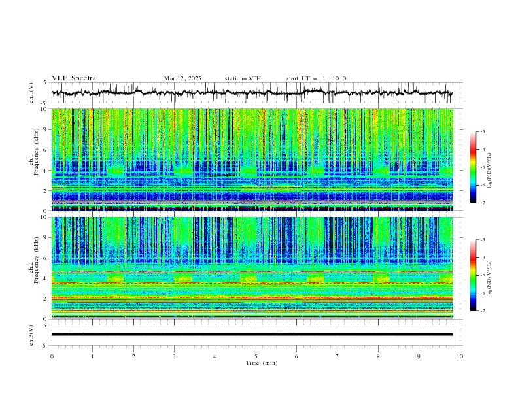Click the time axis tick label '5'

256,356
